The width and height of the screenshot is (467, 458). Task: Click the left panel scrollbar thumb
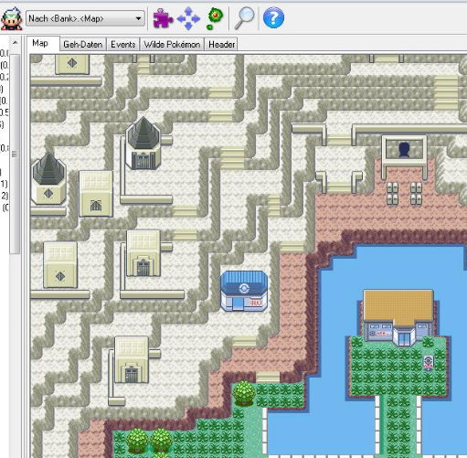click(15, 154)
